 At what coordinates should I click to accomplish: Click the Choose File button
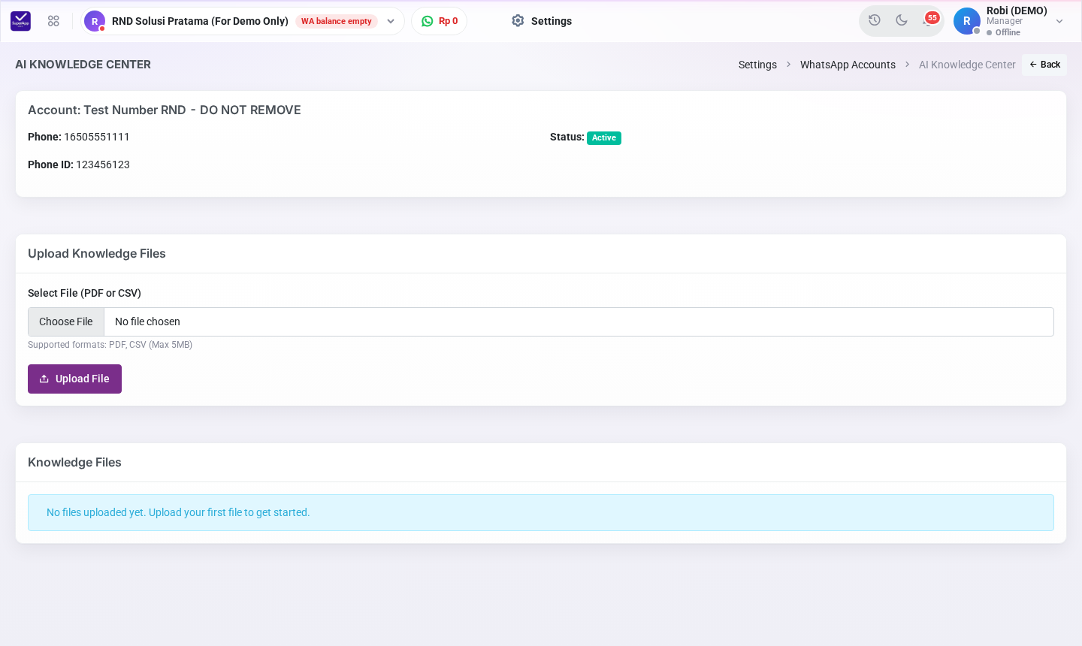(66, 321)
